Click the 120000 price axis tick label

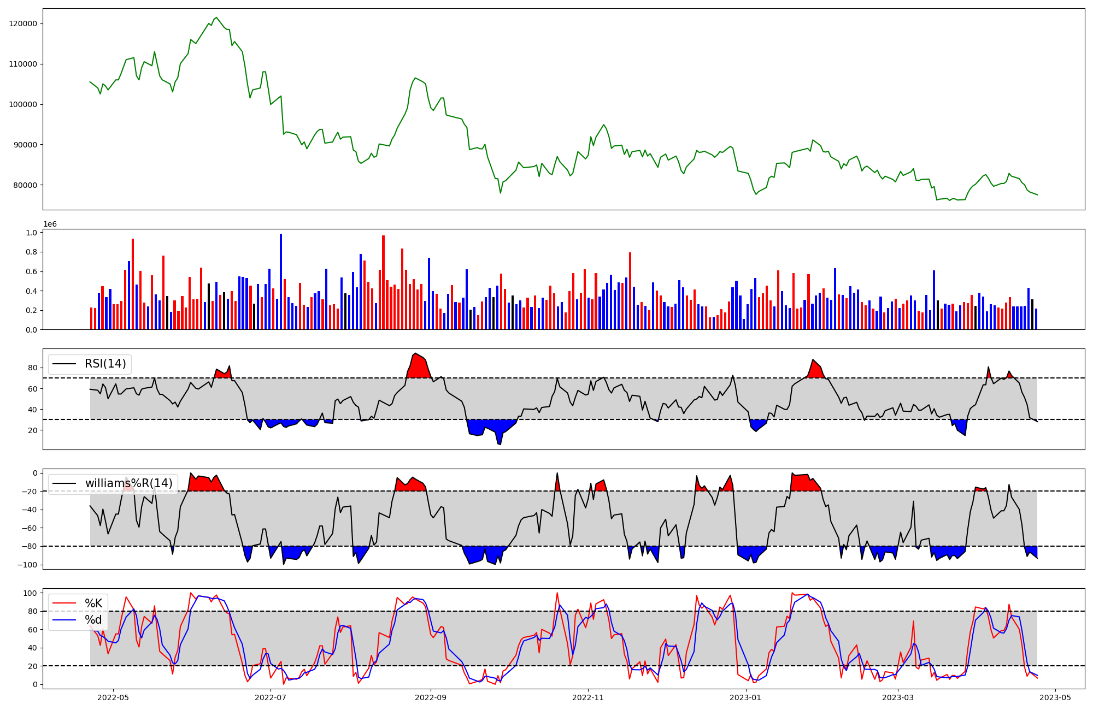23,23
